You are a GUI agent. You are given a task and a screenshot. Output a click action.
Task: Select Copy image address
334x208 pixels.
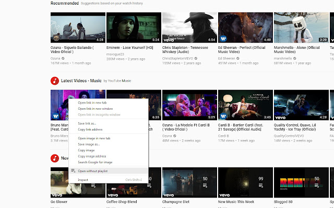(x=109, y=156)
